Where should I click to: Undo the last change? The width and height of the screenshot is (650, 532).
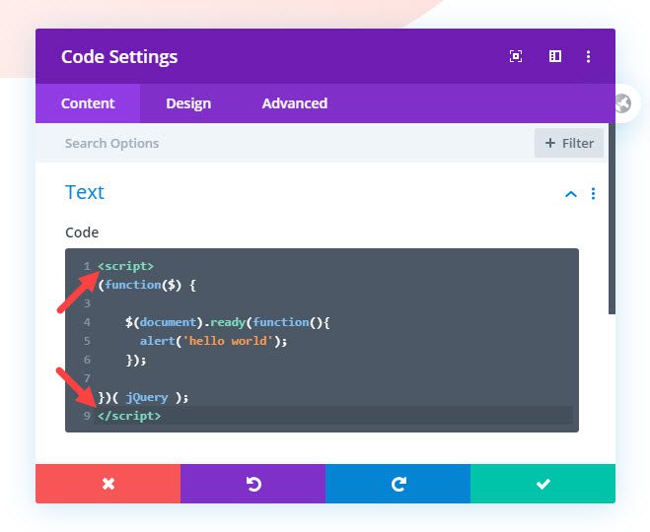[x=253, y=484]
